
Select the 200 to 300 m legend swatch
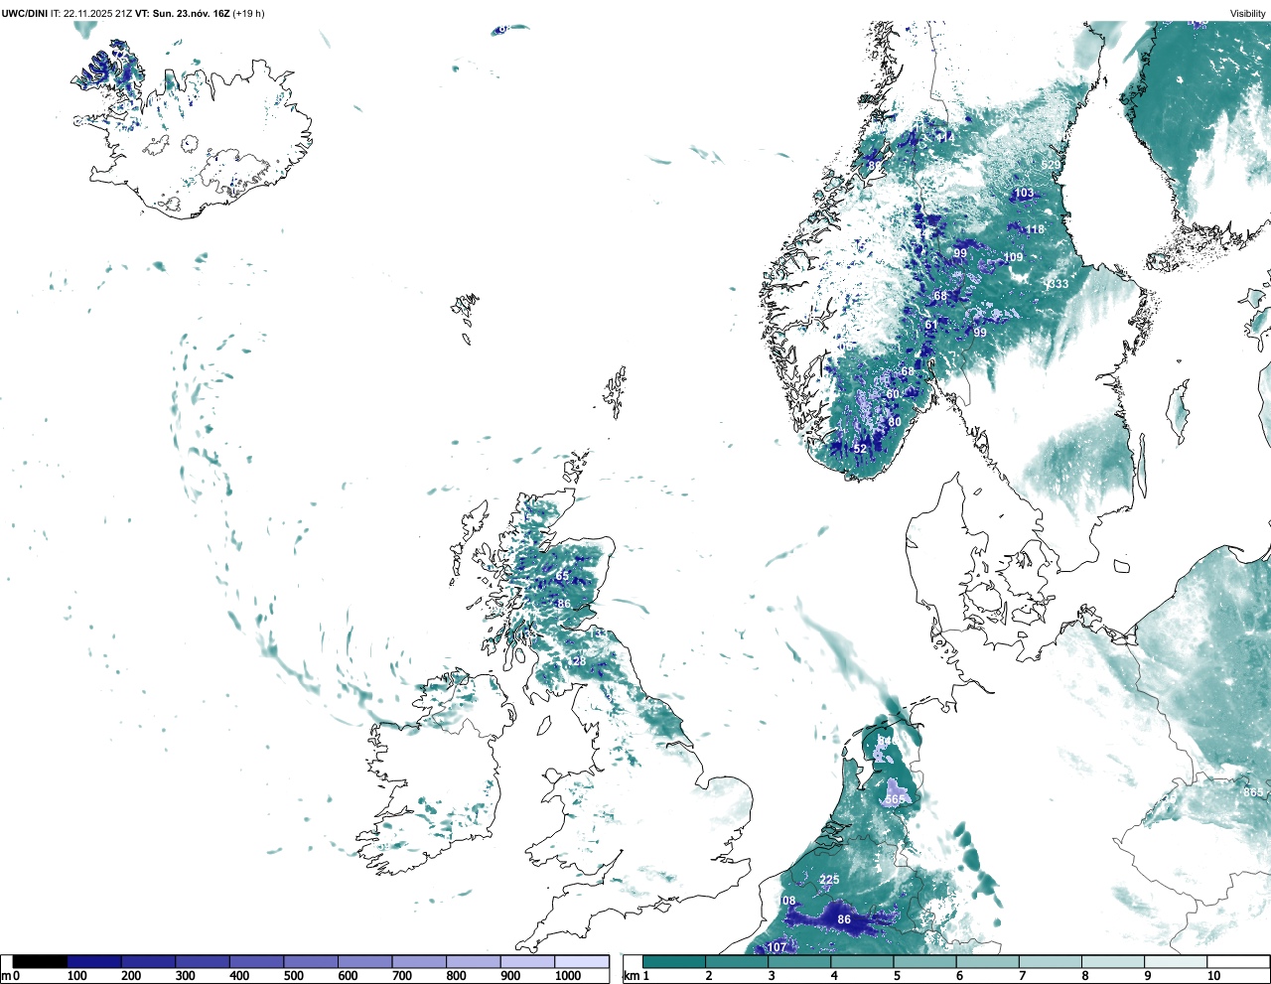(149, 962)
